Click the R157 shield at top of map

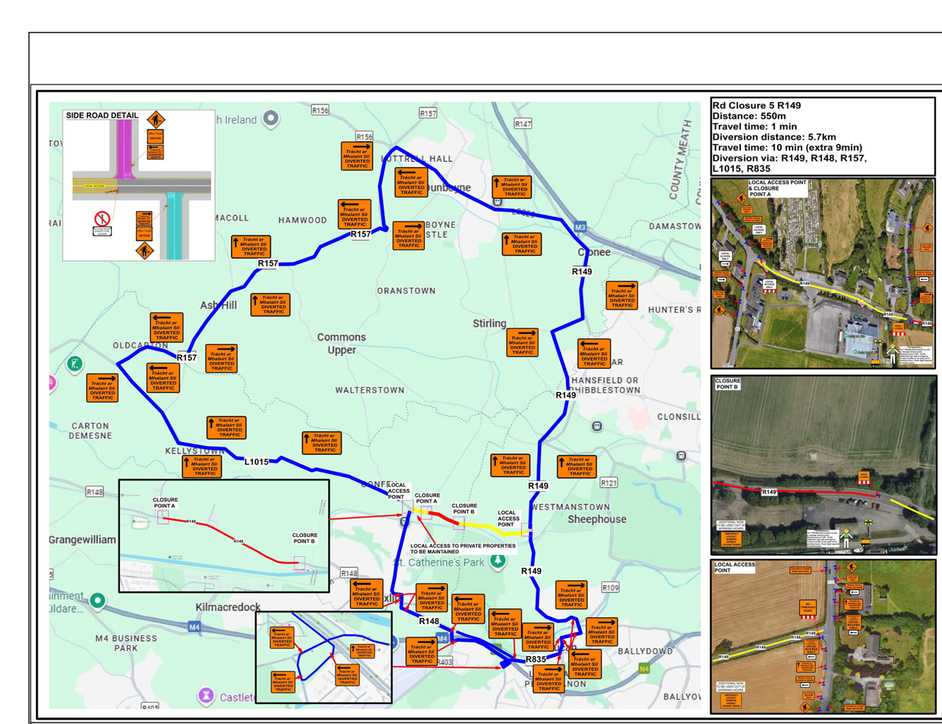click(x=428, y=113)
